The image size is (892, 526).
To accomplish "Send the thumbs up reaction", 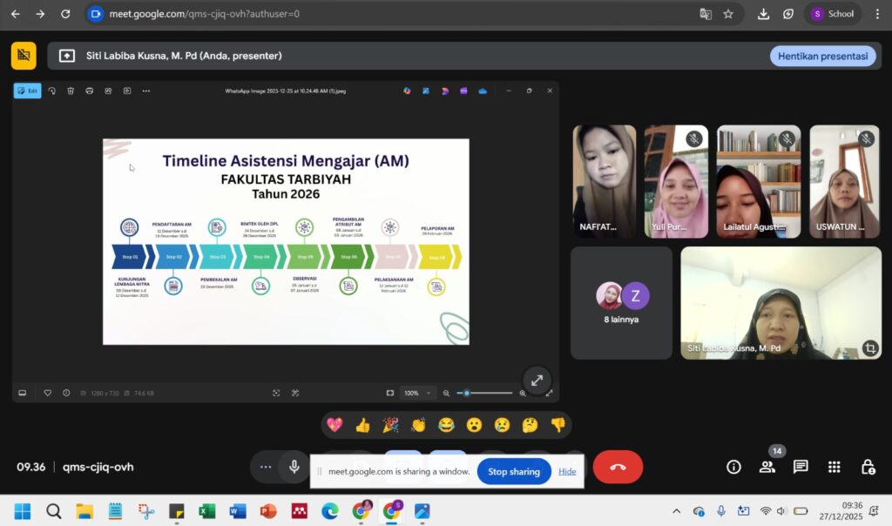I will pos(362,425).
